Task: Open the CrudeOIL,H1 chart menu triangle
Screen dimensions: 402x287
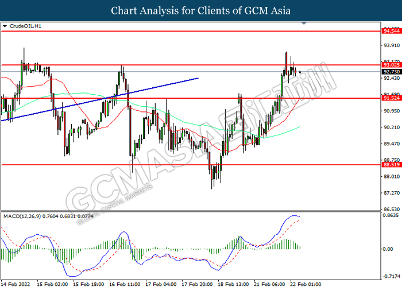Action: [5, 26]
